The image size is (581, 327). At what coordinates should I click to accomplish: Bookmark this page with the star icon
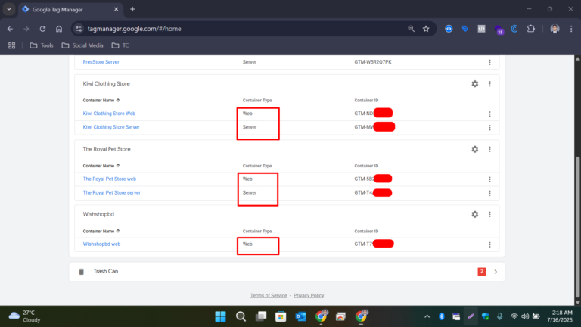coord(426,29)
